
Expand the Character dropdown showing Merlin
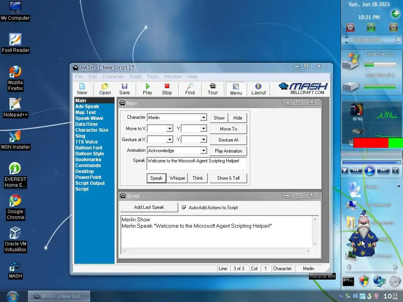coord(203,117)
